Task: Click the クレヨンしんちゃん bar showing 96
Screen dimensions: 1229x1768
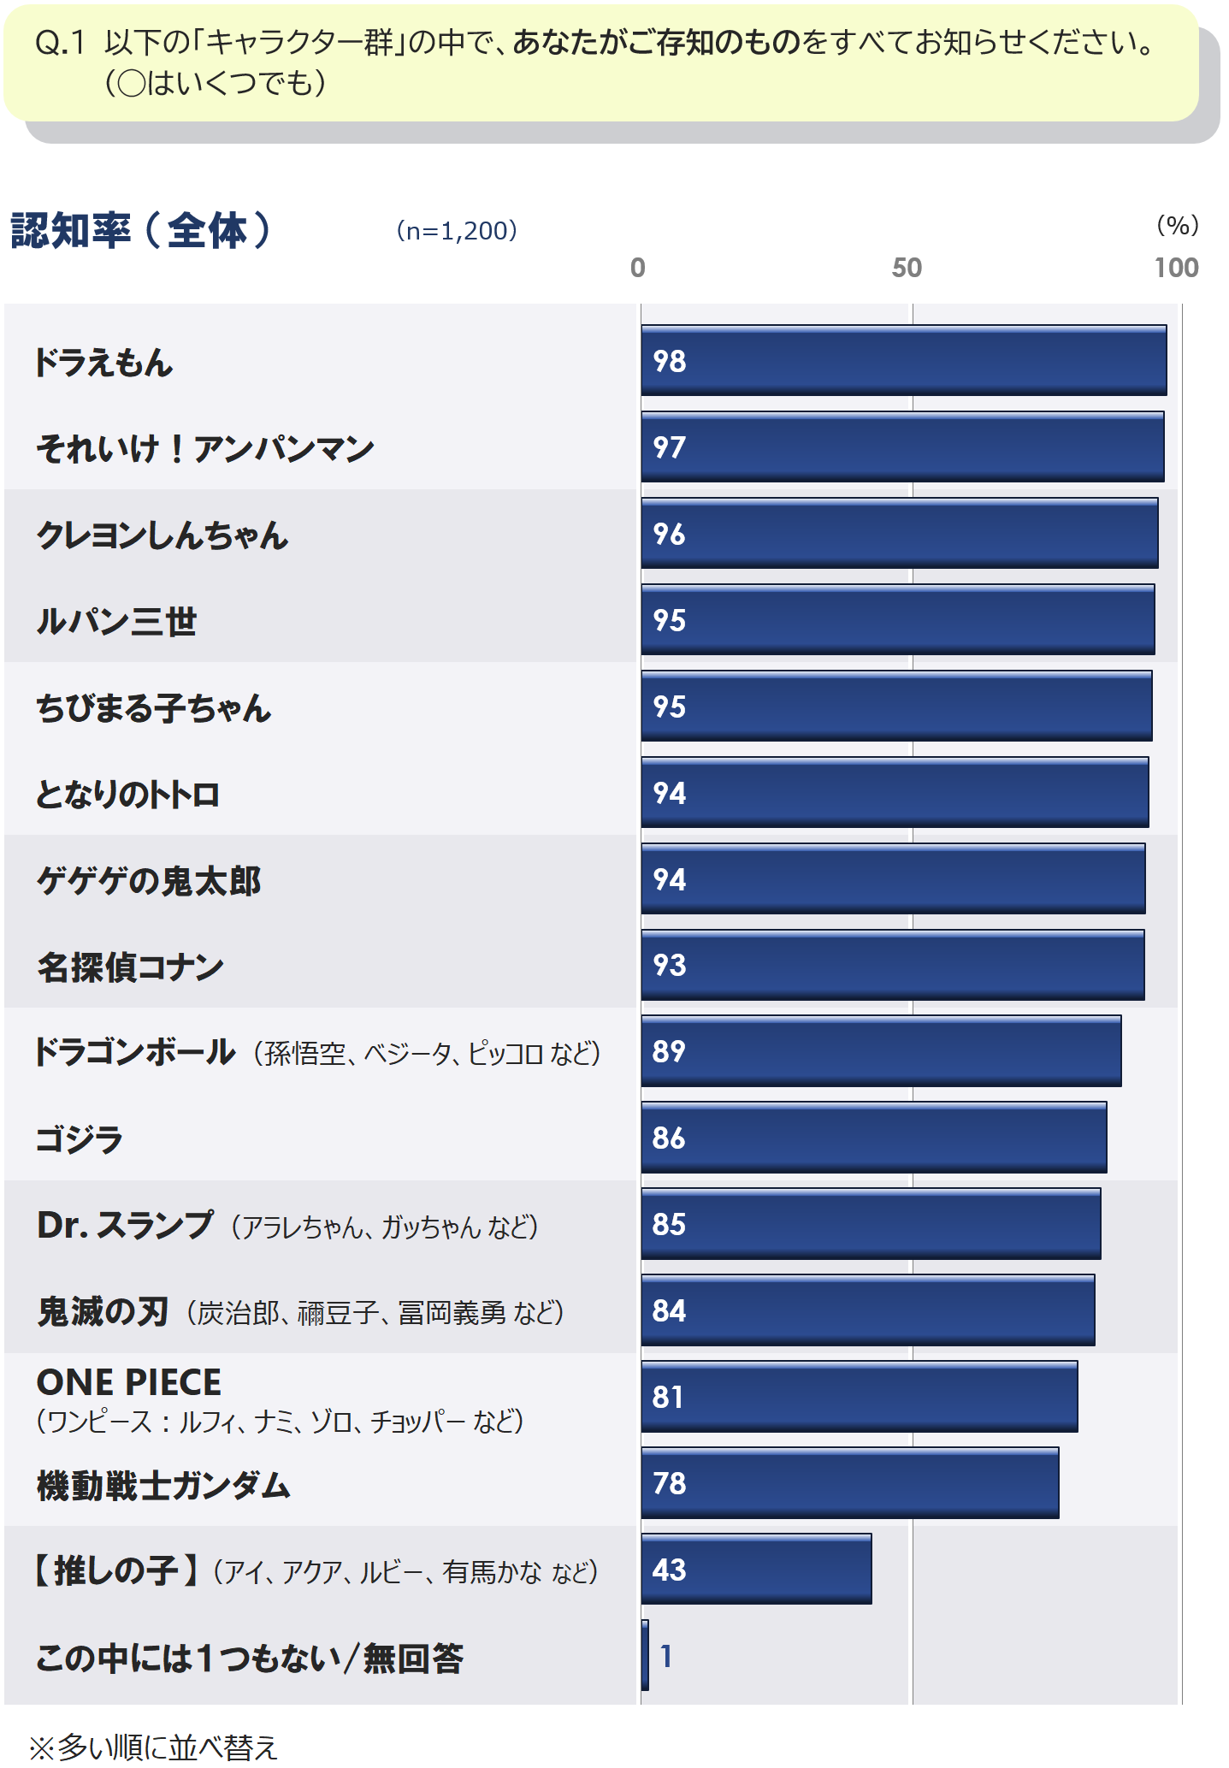Action: (x=900, y=533)
